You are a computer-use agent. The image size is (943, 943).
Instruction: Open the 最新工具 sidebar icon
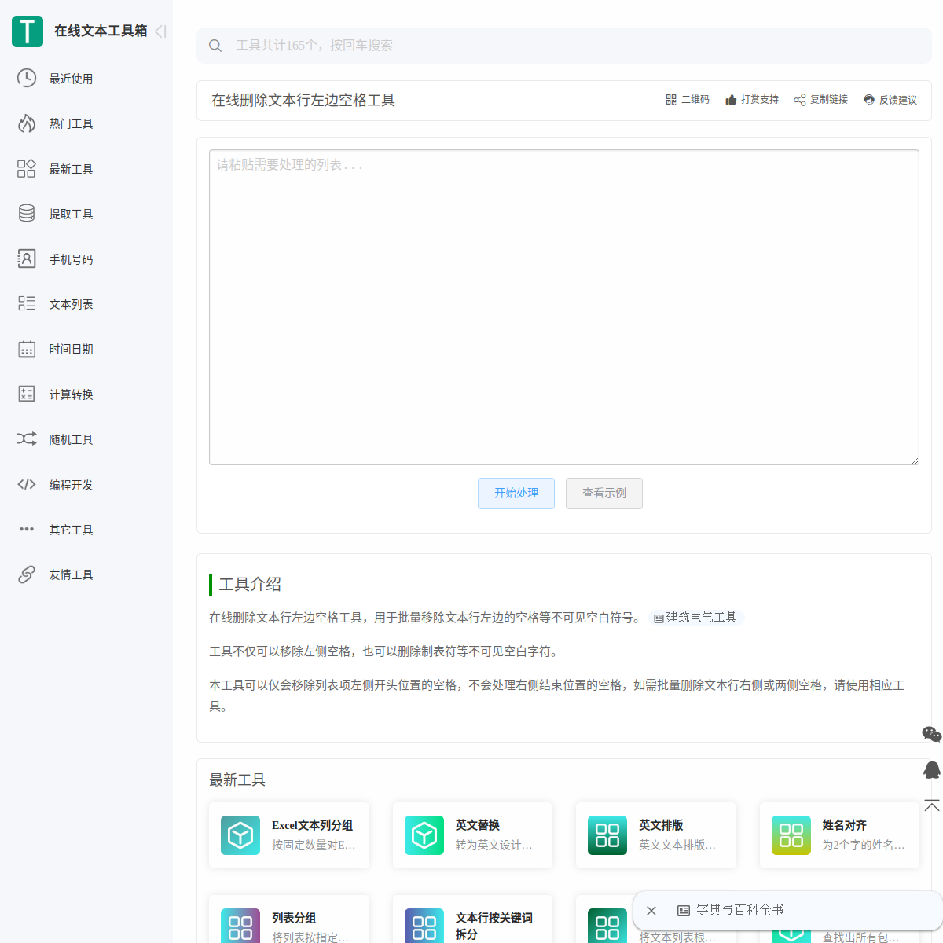tap(27, 168)
